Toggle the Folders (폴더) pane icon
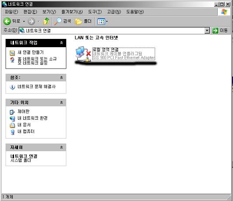Screen dimensions: 233x201 point(78,21)
